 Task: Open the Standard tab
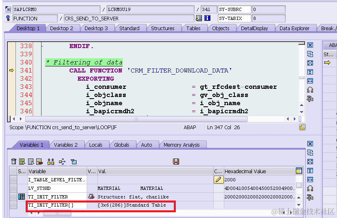click(x=129, y=29)
